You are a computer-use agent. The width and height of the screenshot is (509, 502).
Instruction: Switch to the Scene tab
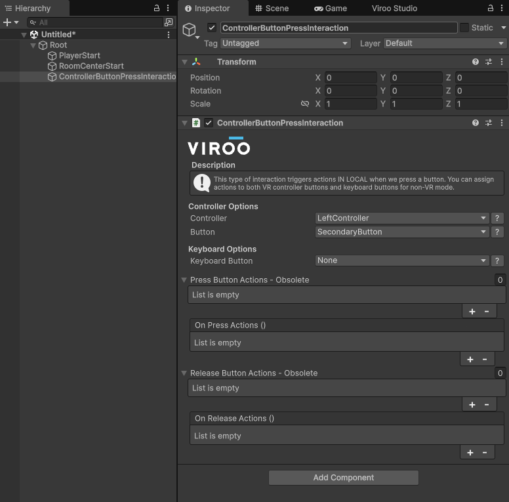tap(272, 9)
